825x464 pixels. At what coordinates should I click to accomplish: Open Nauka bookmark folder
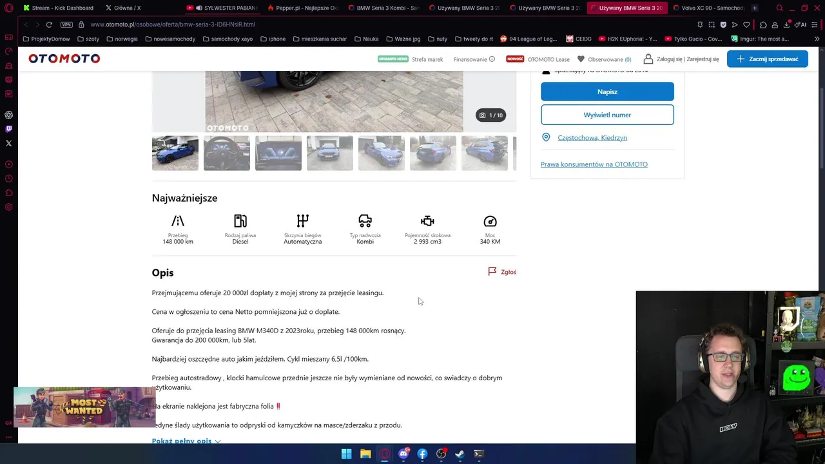coord(366,39)
